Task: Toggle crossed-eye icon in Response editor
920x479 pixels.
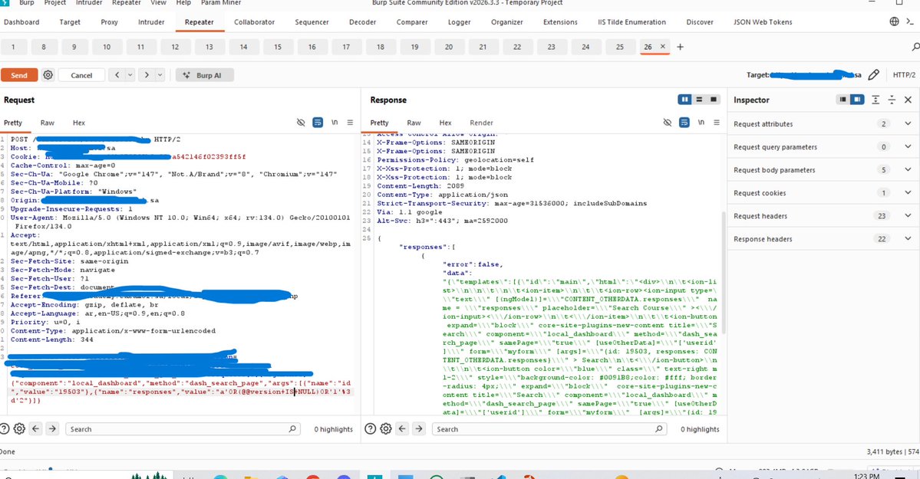Action: 667,123
